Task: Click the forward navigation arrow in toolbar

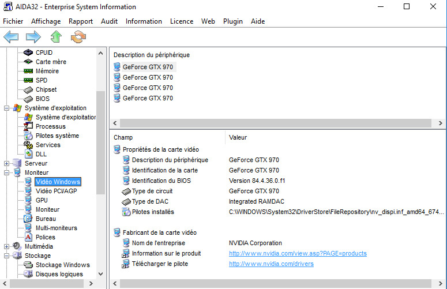Action: (x=33, y=37)
